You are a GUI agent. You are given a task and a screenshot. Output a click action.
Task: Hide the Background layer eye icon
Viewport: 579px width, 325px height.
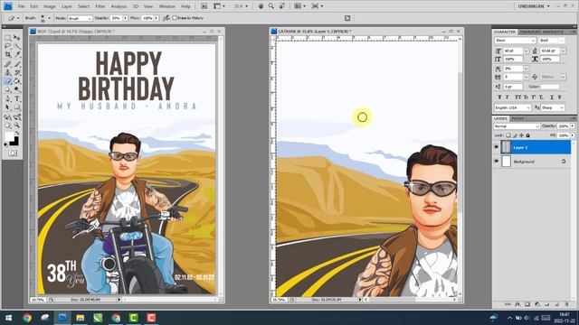(497, 162)
